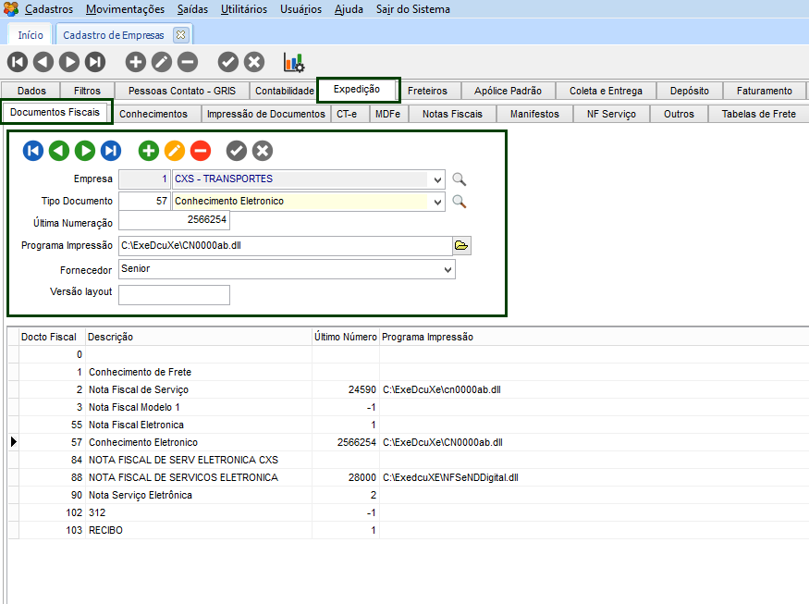Browse for Programa Impressão file via folder icon
Viewport: 809px width, 604px height.
tap(461, 245)
